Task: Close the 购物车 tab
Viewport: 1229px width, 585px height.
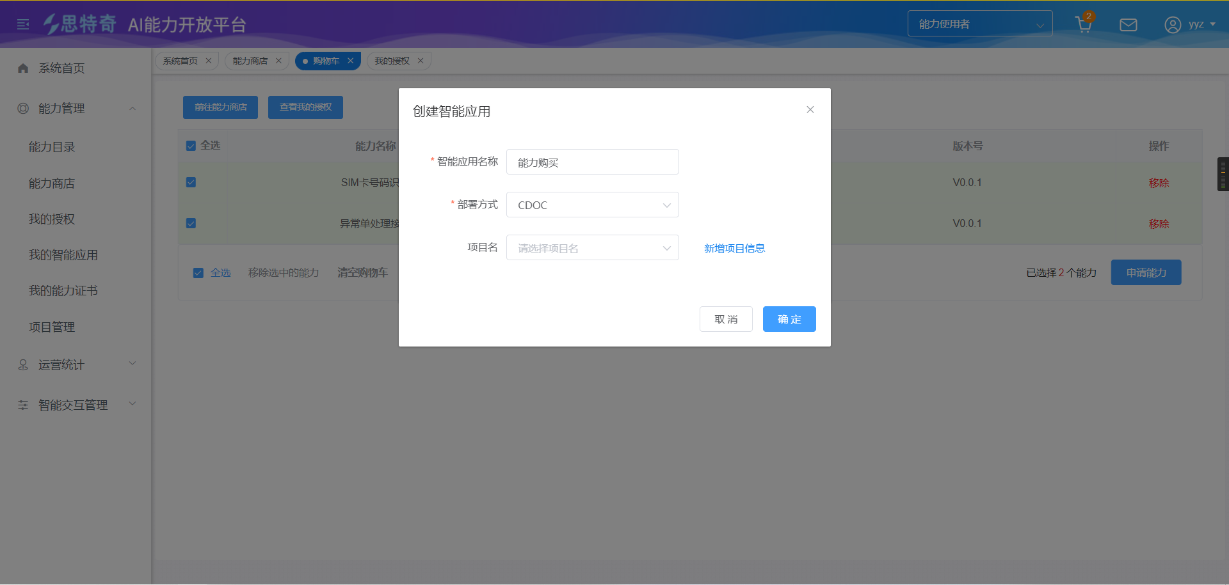Action: click(350, 61)
